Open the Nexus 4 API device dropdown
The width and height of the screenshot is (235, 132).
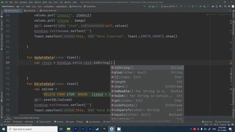coord(169,7)
